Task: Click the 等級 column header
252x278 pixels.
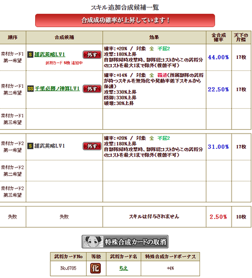Action: tap(96, 256)
